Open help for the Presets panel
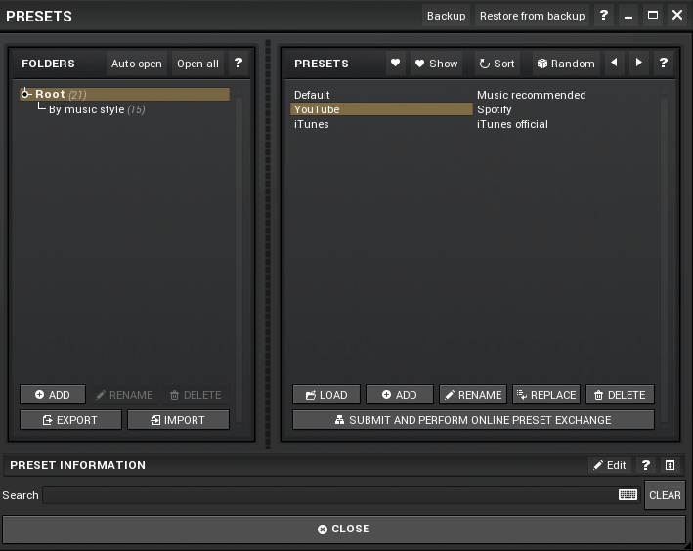693x551 pixels. click(x=664, y=64)
